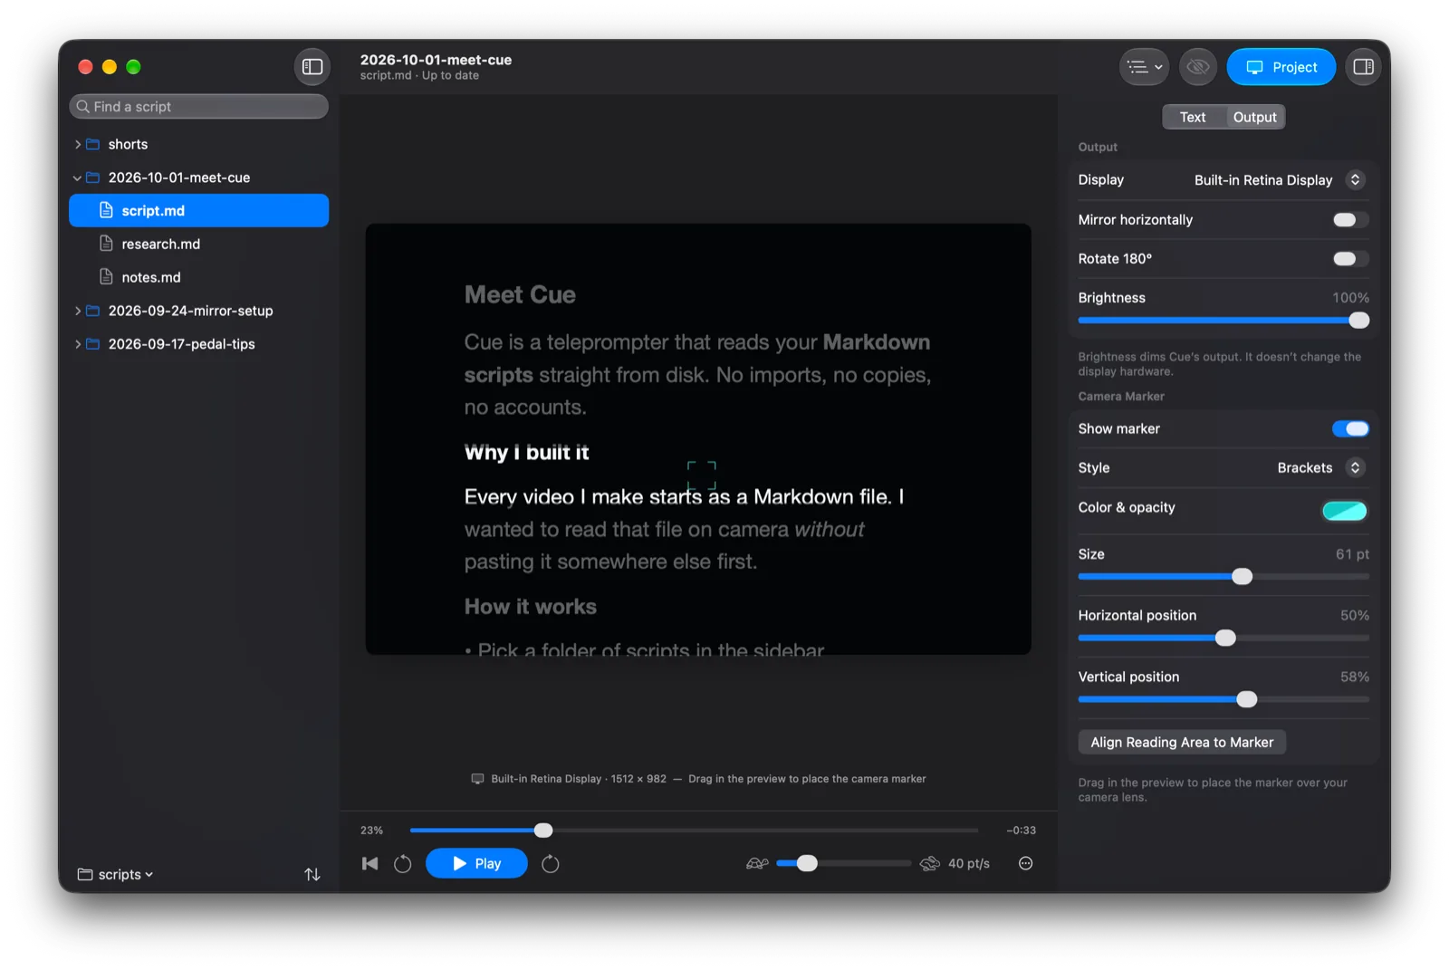Click the Brightness slider handle

coord(1358,321)
